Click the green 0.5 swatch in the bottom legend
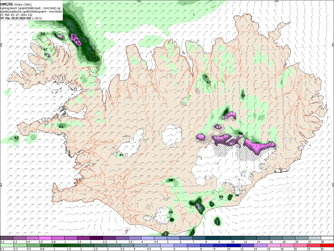334x251 pixels. [x=34, y=245]
